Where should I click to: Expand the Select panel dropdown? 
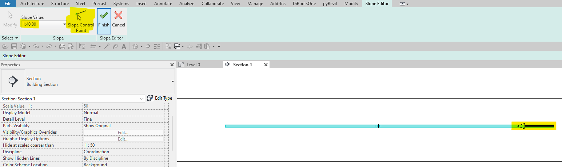pos(16,38)
